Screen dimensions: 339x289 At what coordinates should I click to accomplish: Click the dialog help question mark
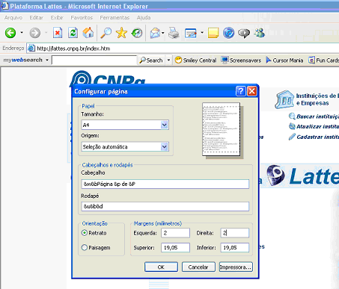point(240,91)
